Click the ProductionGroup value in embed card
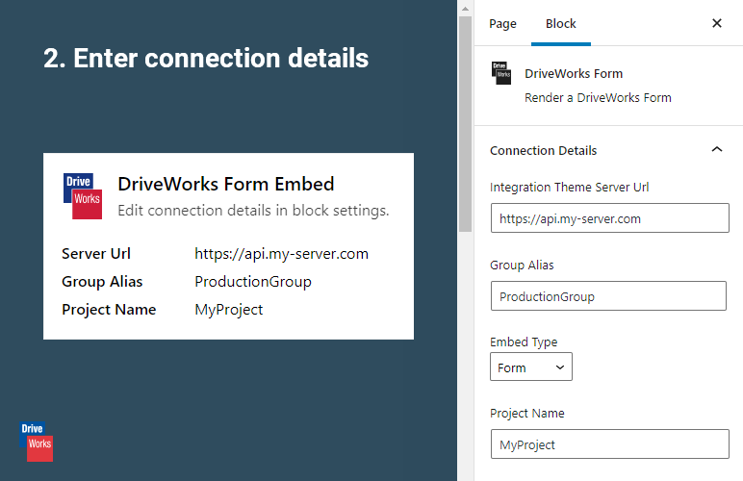The height and width of the screenshot is (481, 743). click(253, 282)
